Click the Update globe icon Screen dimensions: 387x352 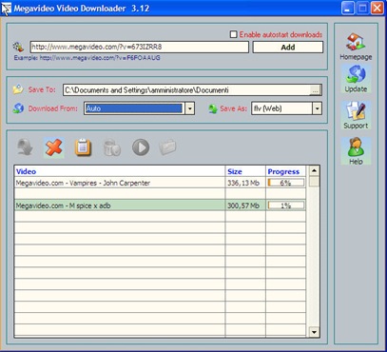356,74
